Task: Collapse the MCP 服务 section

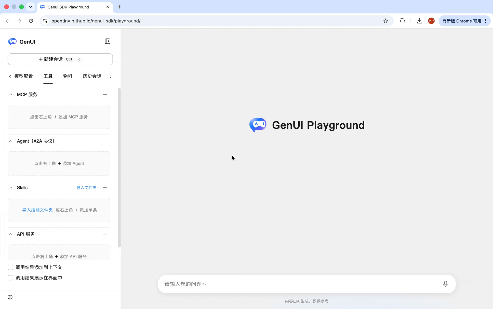Action: [11, 95]
